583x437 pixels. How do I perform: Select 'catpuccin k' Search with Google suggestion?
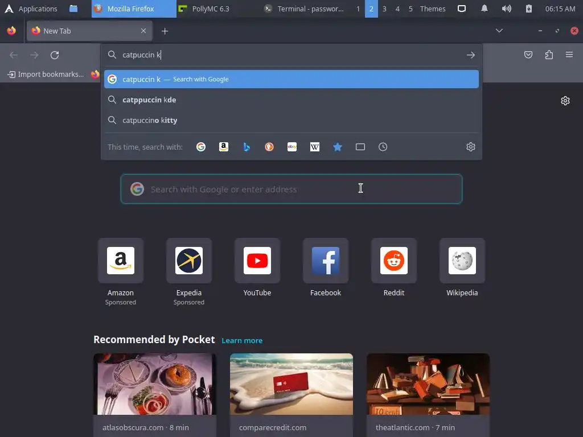[291, 79]
